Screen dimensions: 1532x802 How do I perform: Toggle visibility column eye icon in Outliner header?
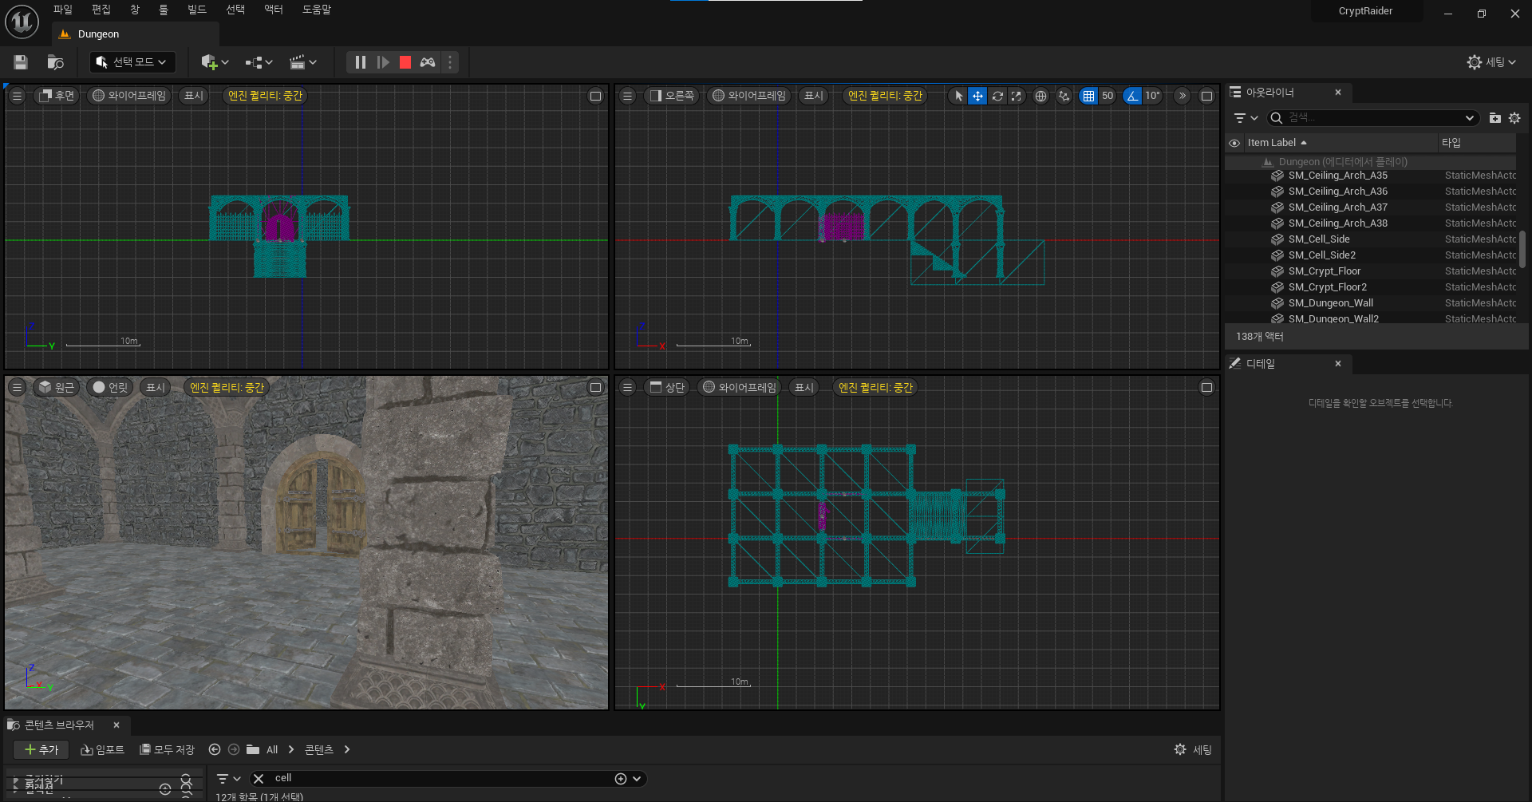click(x=1234, y=143)
